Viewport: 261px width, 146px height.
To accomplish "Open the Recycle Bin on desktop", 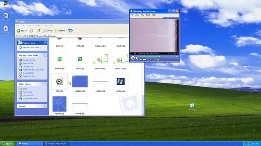I will (x=192, y=105).
